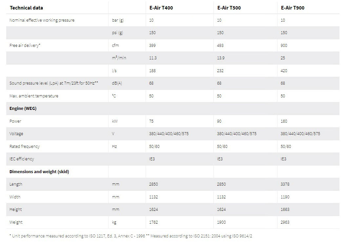Click the T500 weight value 1900
The height and width of the screenshot is (243, 346).
click(x=221, y=222)
